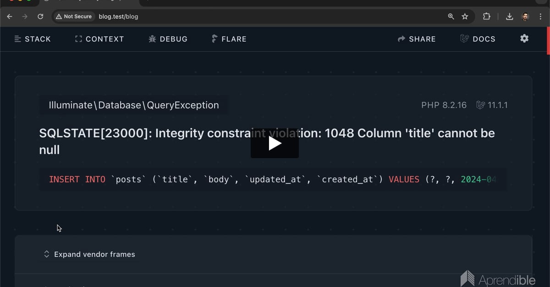
Task: Open the Ignition settings gear
Action: (524, 38)
